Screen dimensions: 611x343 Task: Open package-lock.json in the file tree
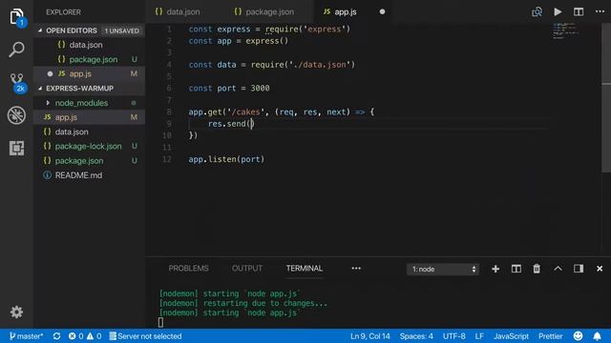88,146
